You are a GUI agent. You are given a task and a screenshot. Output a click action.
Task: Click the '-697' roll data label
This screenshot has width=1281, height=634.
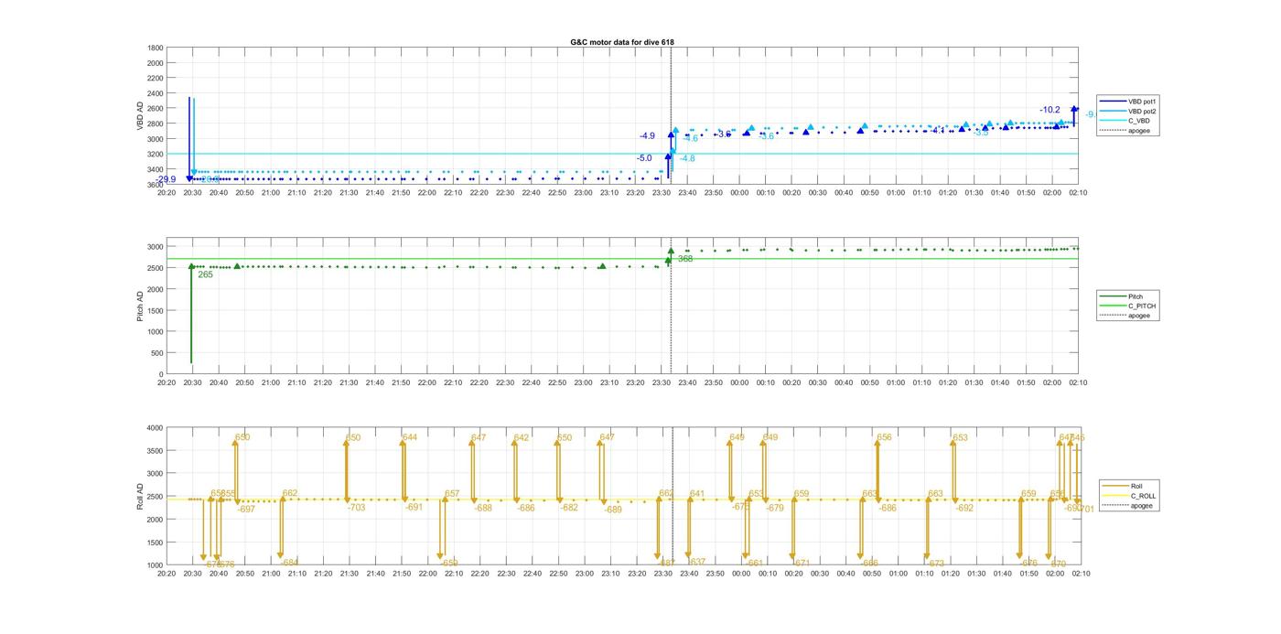click(246, 509)
